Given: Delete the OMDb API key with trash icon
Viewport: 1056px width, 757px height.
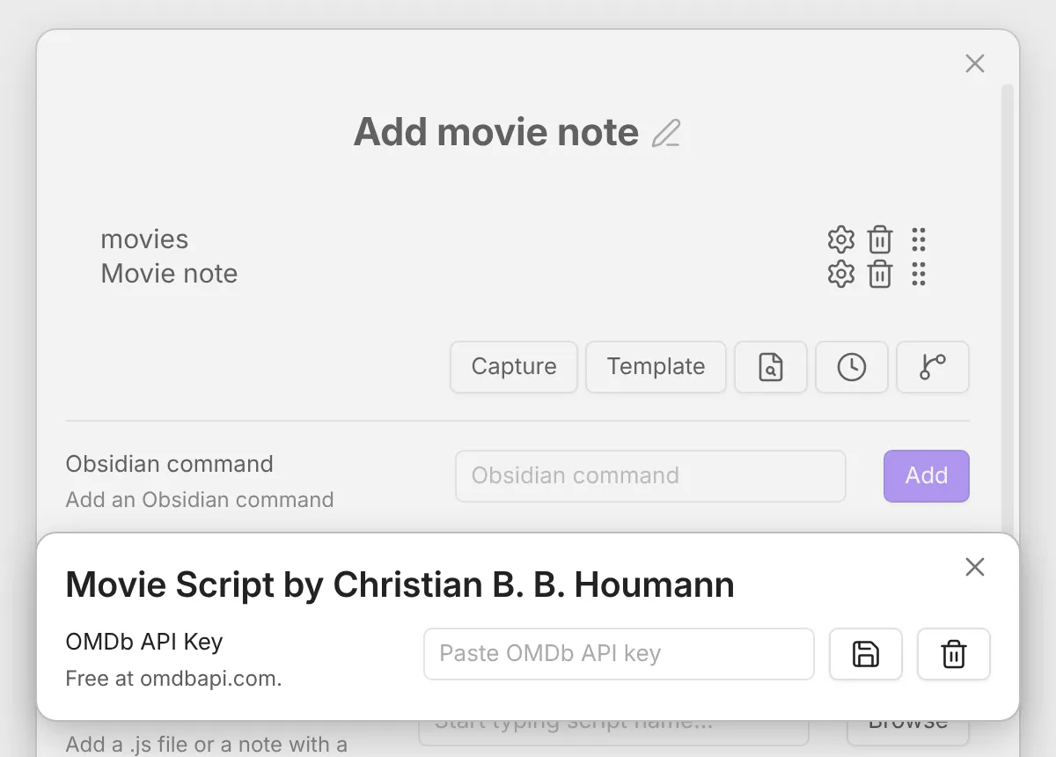Looking at the screenshot, I should 954,654.
